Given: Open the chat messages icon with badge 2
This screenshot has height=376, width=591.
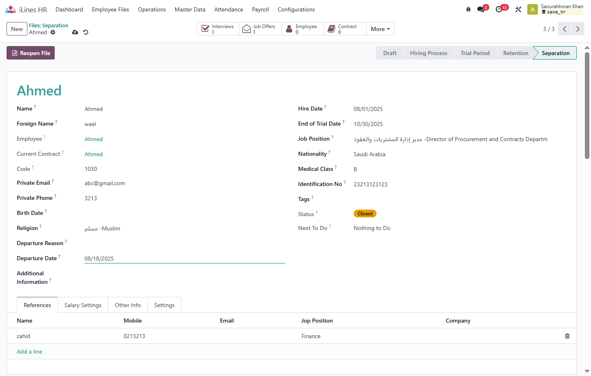Looking at the screenshot, I should click(481, 9).
